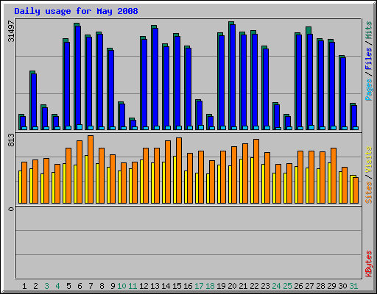Click the orange visits bar for day 22
Image resolution: width=377 pixels, height=294 pixels.
pyautogui.click(x=256, y=171)
